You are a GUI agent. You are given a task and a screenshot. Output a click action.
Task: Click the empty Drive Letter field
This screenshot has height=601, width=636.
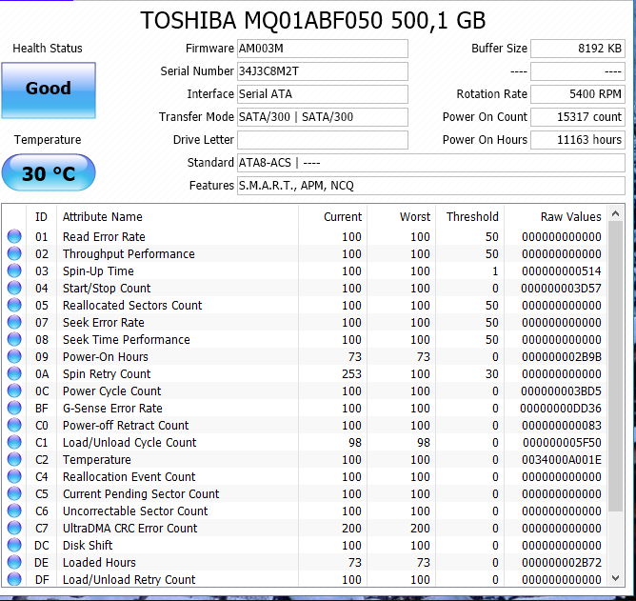(x=323, y=140)
